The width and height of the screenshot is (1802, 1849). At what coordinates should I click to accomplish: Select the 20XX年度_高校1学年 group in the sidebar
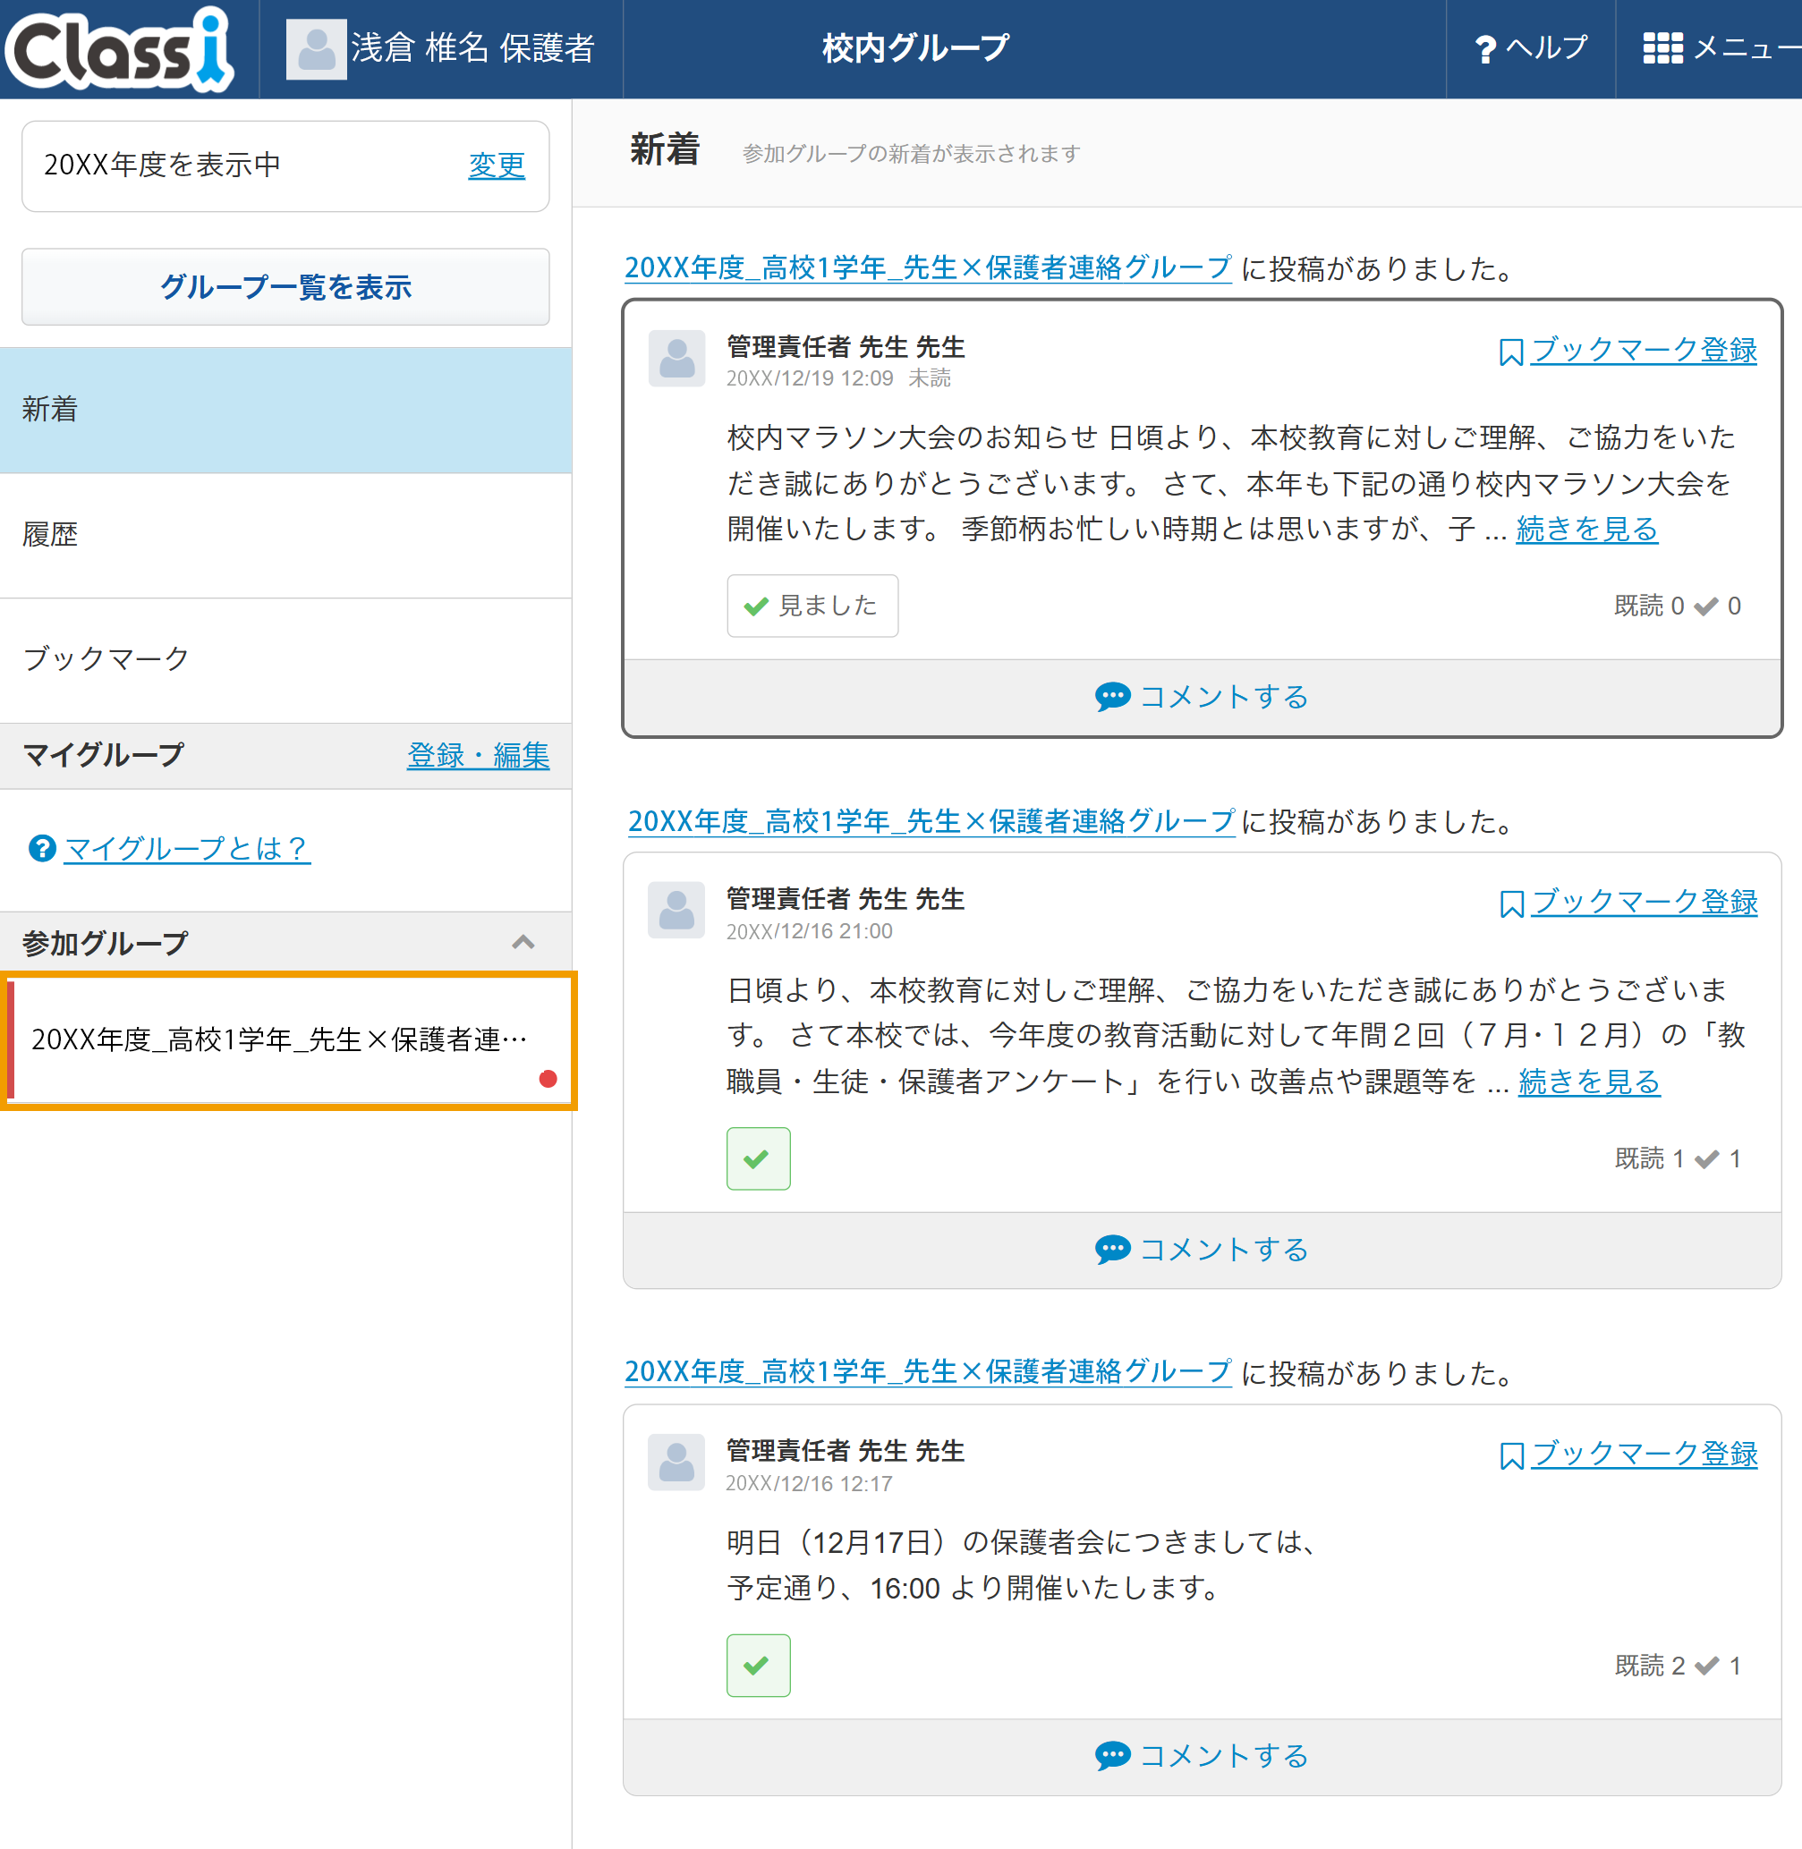tap(280, 1040)
